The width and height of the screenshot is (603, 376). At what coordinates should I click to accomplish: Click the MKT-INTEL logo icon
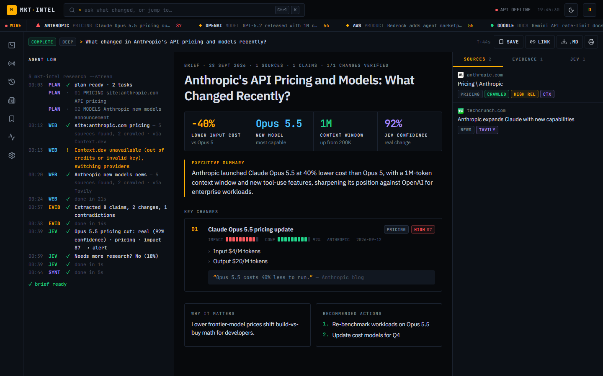click(x=12, y=10)
